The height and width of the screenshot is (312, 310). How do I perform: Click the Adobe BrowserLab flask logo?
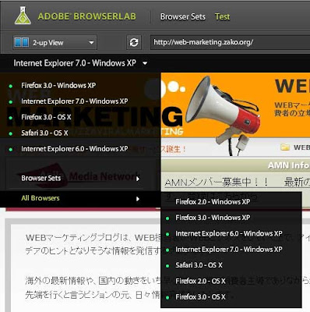[x=23, y=16]
